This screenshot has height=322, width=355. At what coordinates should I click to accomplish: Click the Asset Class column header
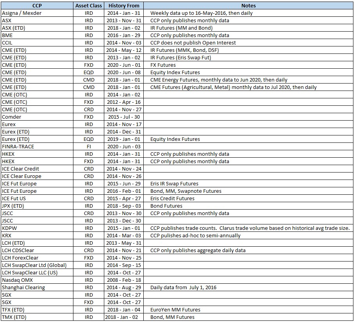coord(89,5)
